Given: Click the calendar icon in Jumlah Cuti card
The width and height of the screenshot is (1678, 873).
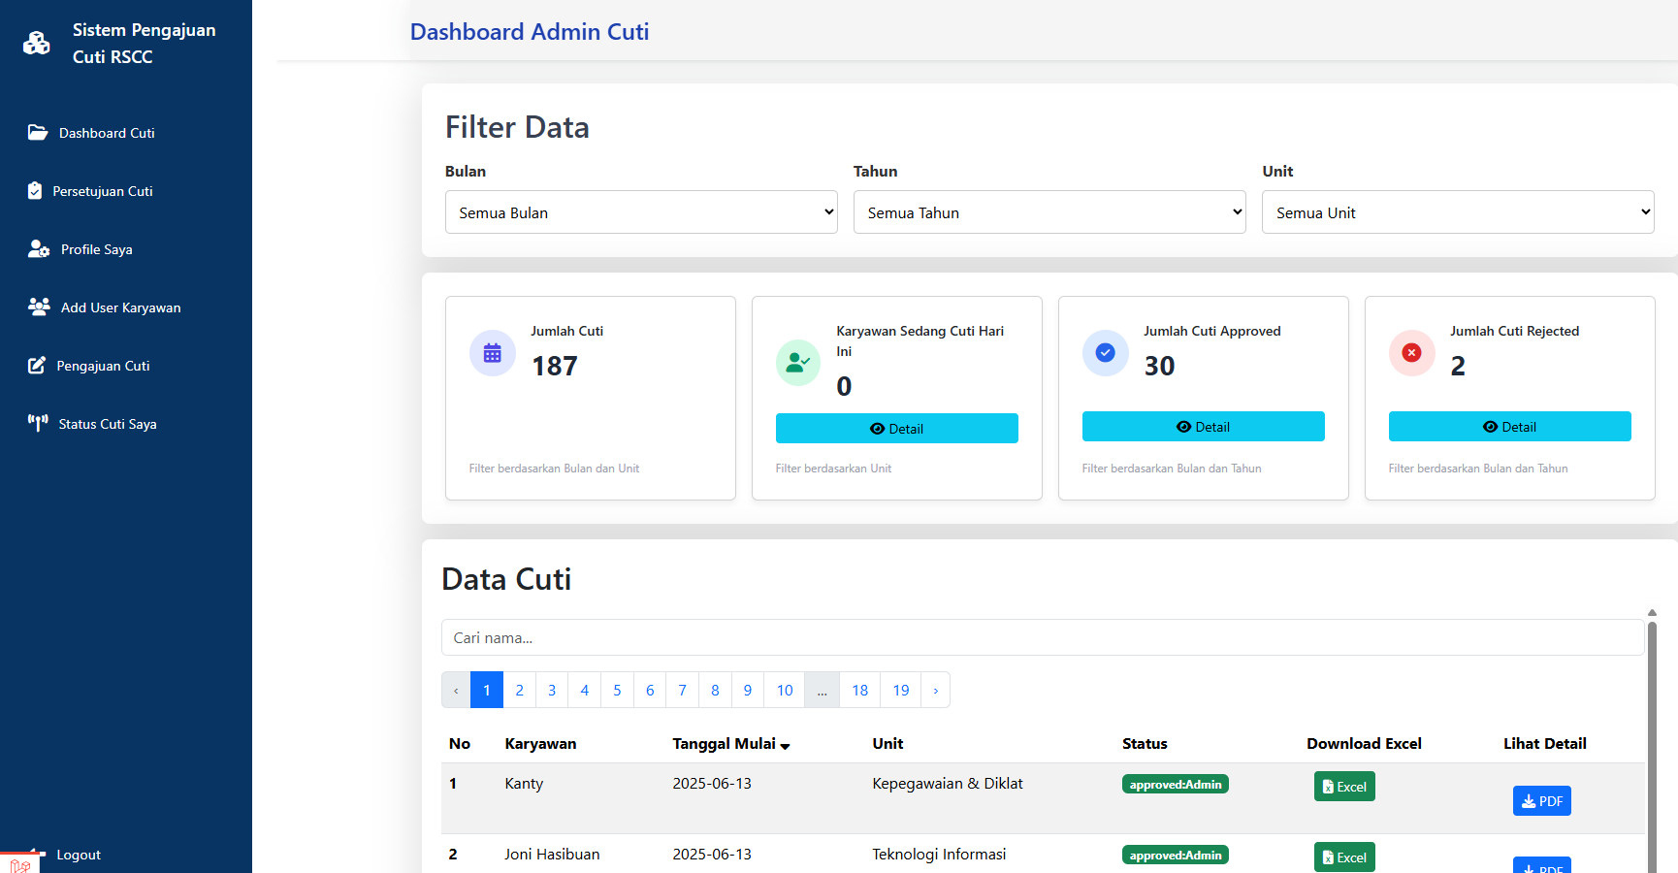Looking at the screenshot, I should pos(493,353).
